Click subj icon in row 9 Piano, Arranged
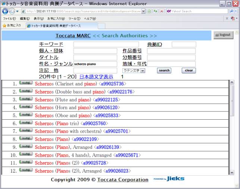The height and width of the screenshot is (189, 240). [26, 146]
